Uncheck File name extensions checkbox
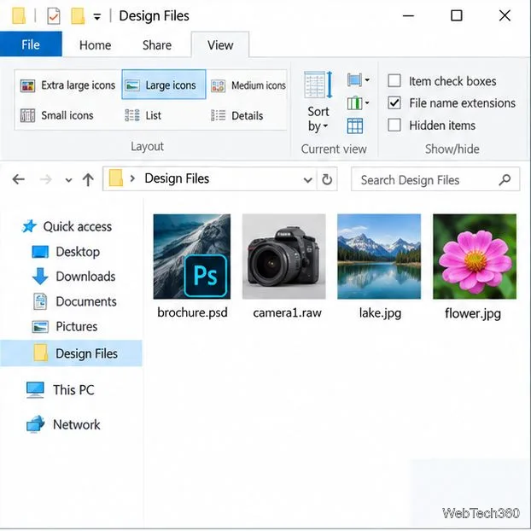 (x=394, y=103)
